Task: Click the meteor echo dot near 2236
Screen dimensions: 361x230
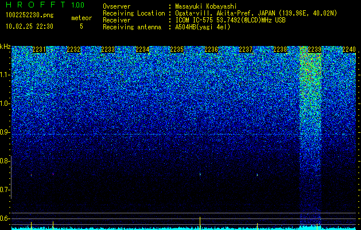Action: (x=200, y=174)
